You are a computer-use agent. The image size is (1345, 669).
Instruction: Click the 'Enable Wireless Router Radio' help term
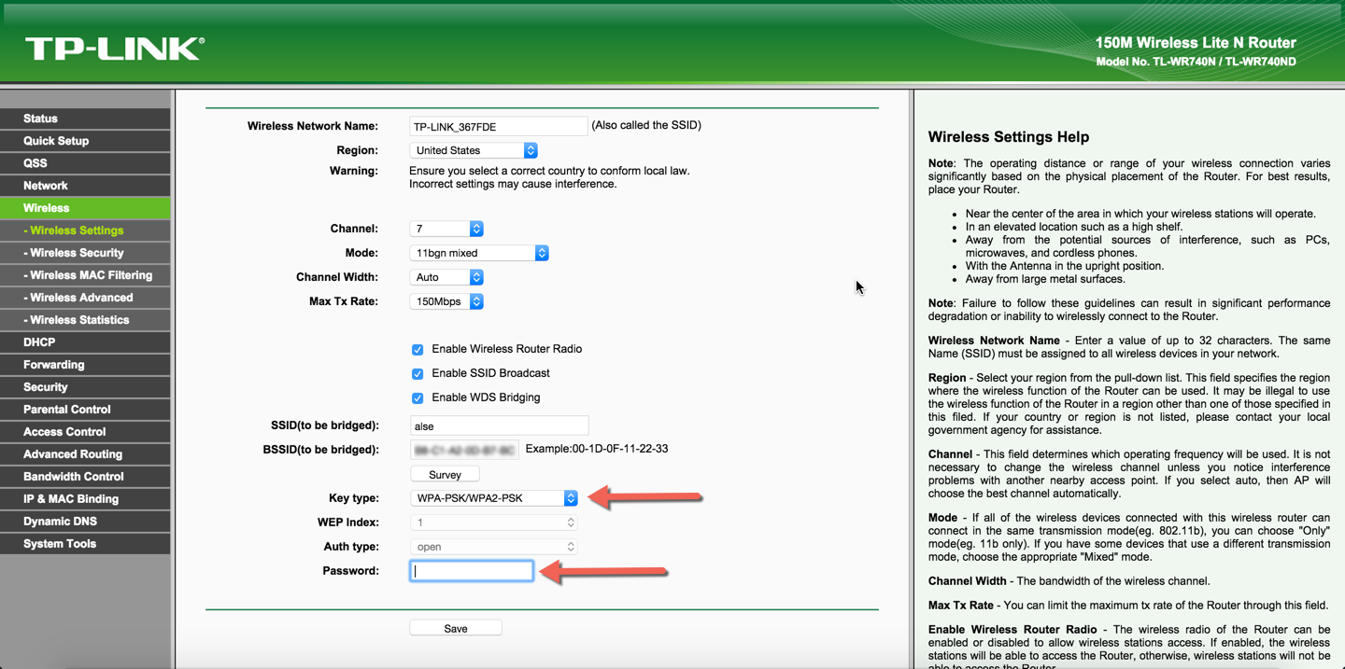[x=1012, y=629]
